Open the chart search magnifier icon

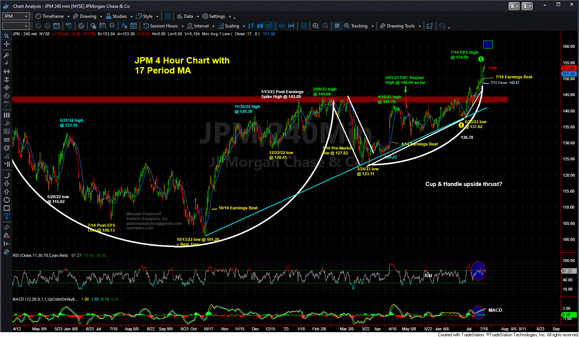69,26
